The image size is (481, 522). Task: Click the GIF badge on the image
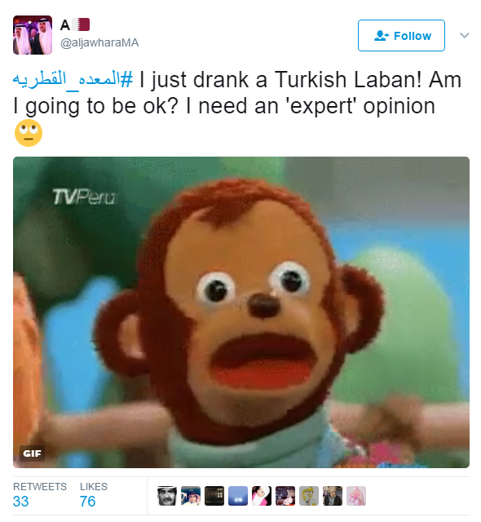point(32,453)
